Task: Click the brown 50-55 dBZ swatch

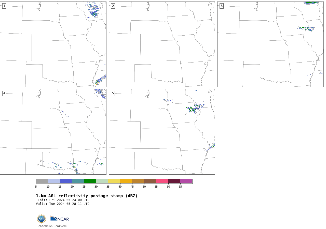Action: coord(150,181)
